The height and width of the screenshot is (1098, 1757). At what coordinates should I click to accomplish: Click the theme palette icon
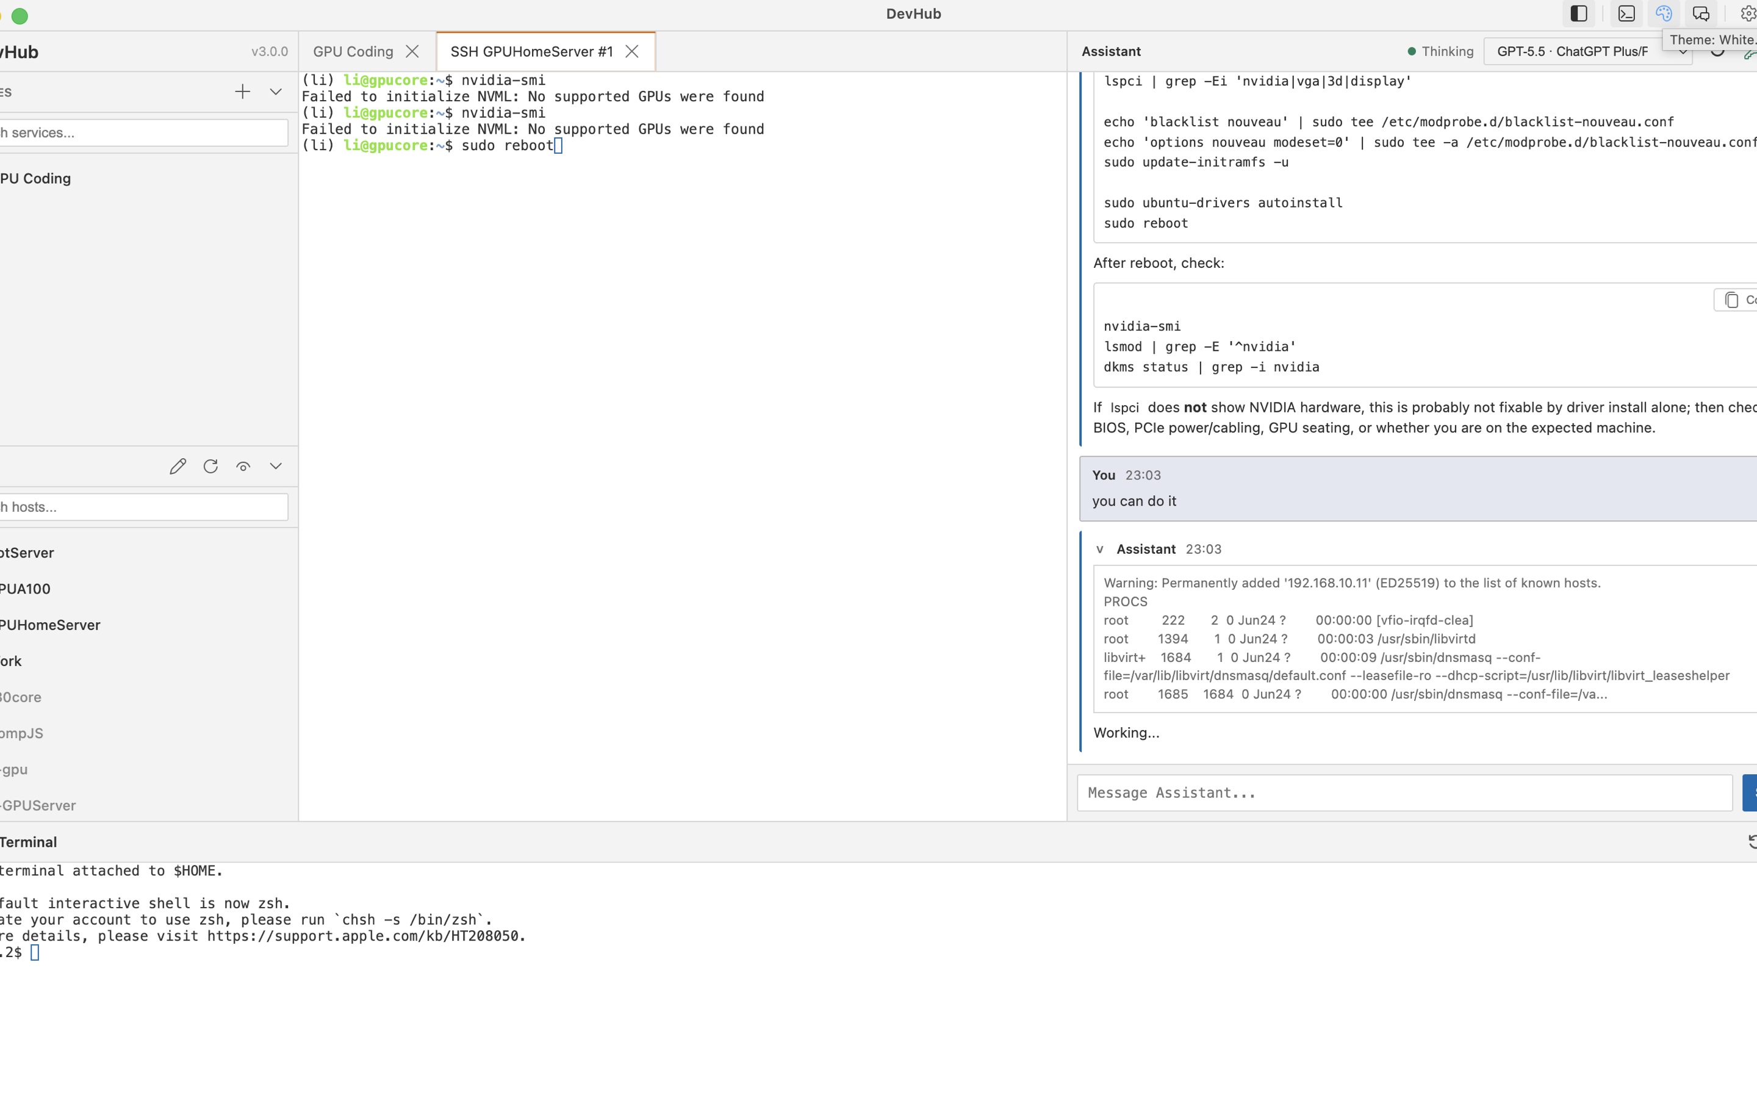click(1663, 14)
